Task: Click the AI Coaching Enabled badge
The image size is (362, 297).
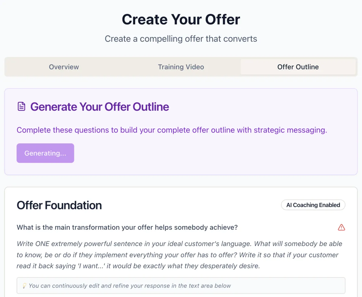Action: pyautogui.click(x=313, y=205)
